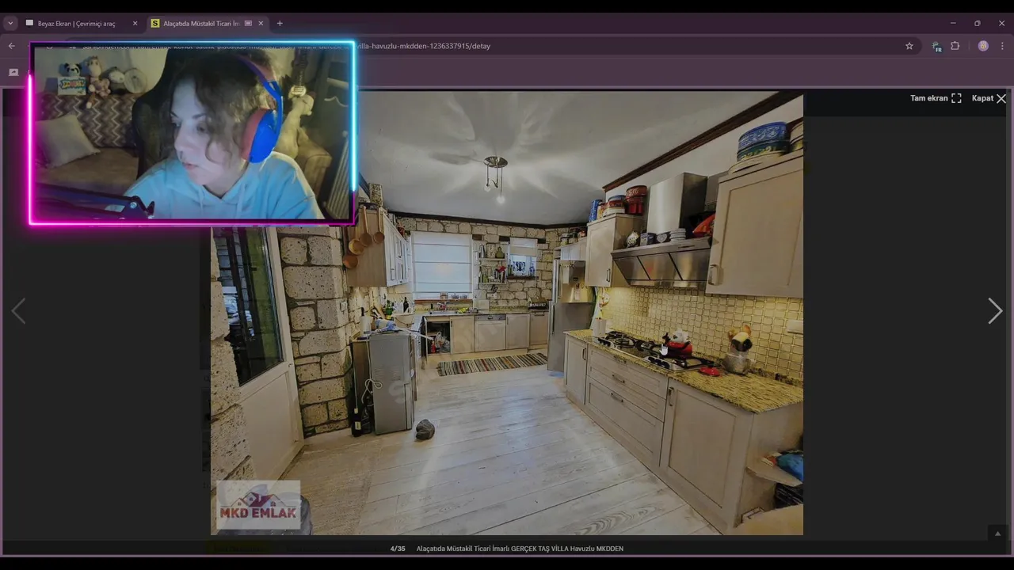Click the bookmarks bar icon below back arrow
This screenshot has height=570, width=1014.
pyautogui.click(x=13, y=72)
